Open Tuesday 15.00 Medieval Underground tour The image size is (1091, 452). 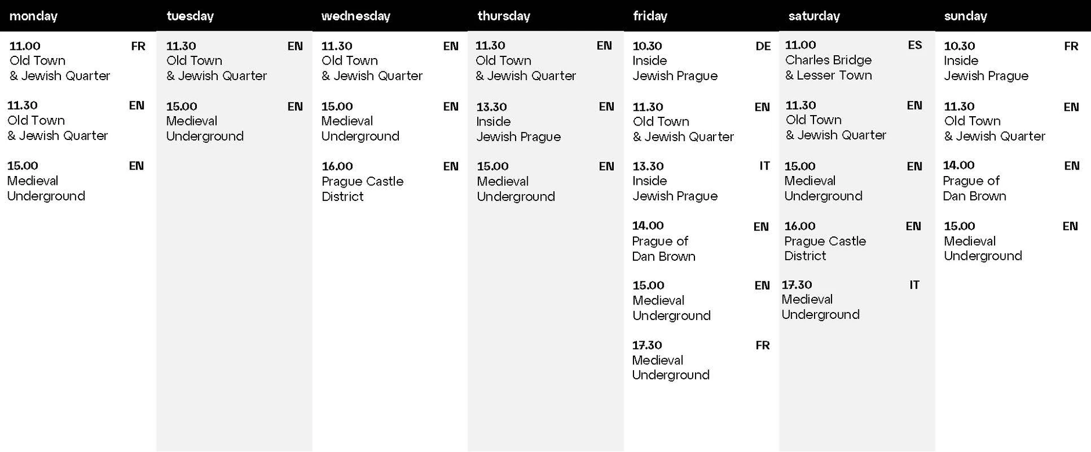pos(204,121)
